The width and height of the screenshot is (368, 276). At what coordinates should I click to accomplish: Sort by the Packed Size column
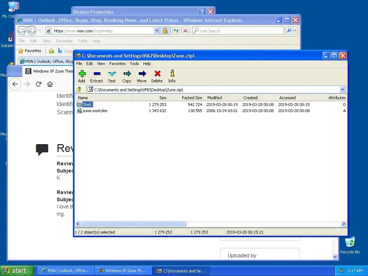[x=186, y=98]
